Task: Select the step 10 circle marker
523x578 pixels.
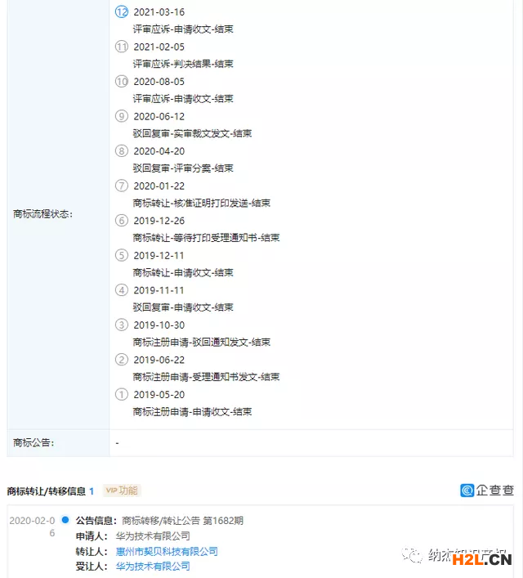Action: (x=123, y=82)
